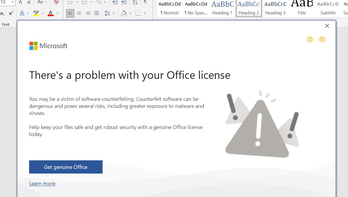Expand the bullets dropdown arrow
This screenshot has height=197, width=348.
[77, 2]
